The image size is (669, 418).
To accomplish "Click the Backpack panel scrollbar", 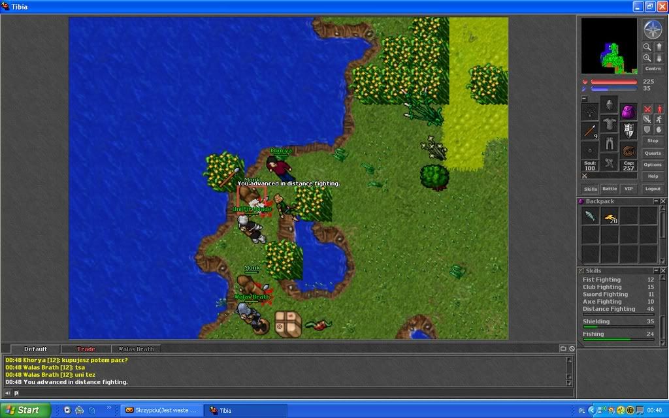I will click(x=662, y=234).
